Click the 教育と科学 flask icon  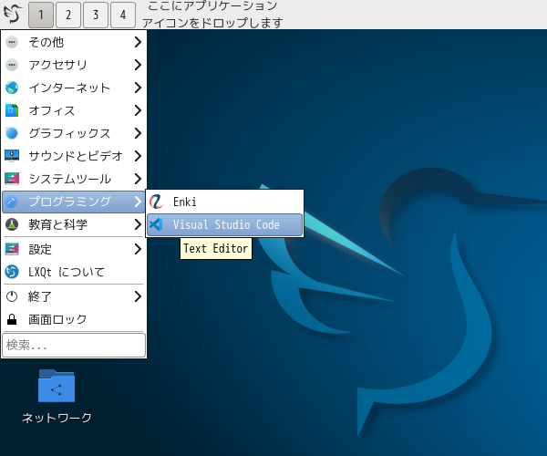(12, 224)
